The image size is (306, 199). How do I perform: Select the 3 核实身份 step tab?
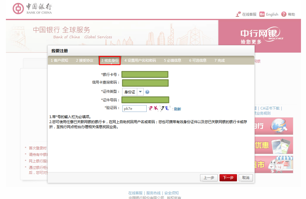(110, 60)
